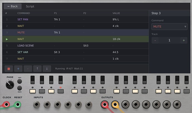This screenshot has height=113, width=192.
Task: Toggle the step button under the red LED
Action: tap(60, 91)
